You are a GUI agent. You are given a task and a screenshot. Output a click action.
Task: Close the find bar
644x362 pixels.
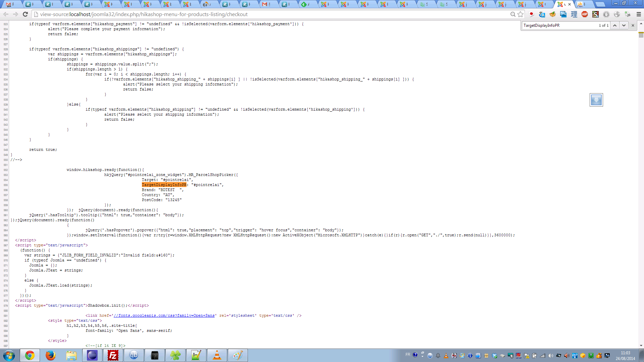(x=633, y=25)
